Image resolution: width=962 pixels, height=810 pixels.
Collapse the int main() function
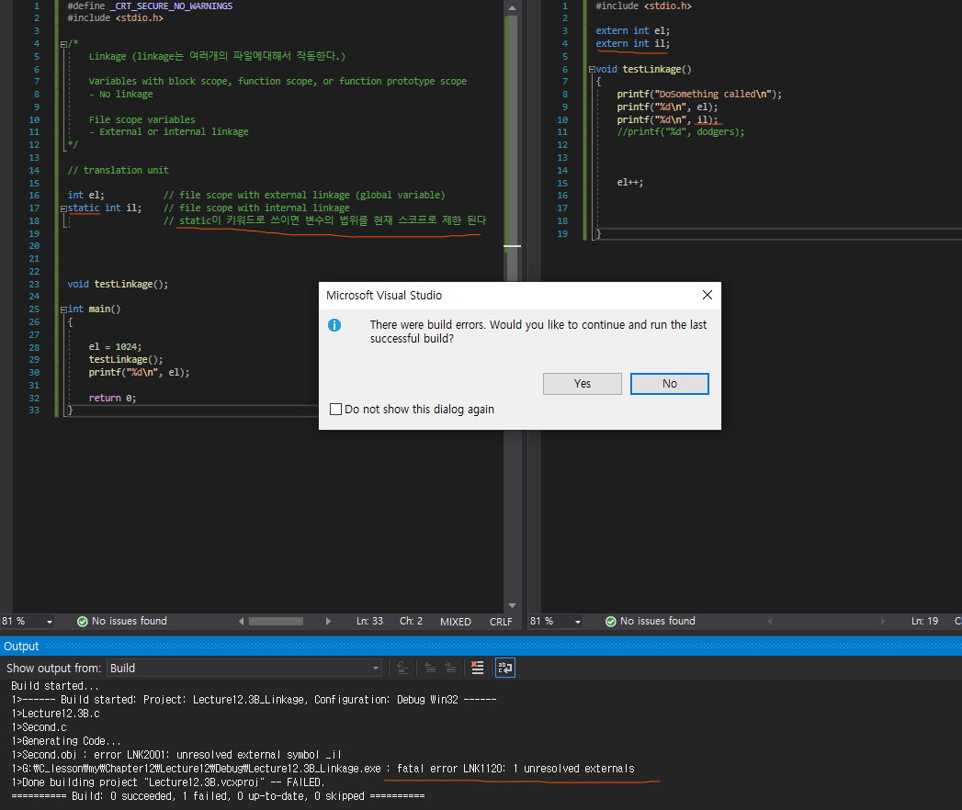click(x=63, y=309)
